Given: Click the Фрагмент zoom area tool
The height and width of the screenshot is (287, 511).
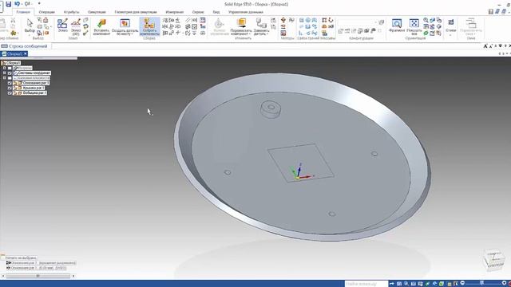Looking at the screenshot, I should (397, 26).
